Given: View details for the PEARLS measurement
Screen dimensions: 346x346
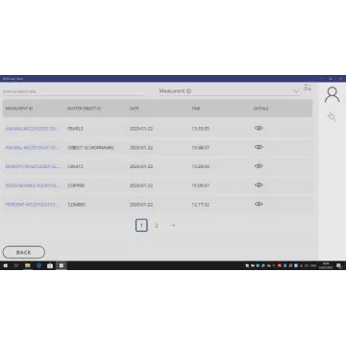Looking at the screenshot, I should tap(259, 128).
